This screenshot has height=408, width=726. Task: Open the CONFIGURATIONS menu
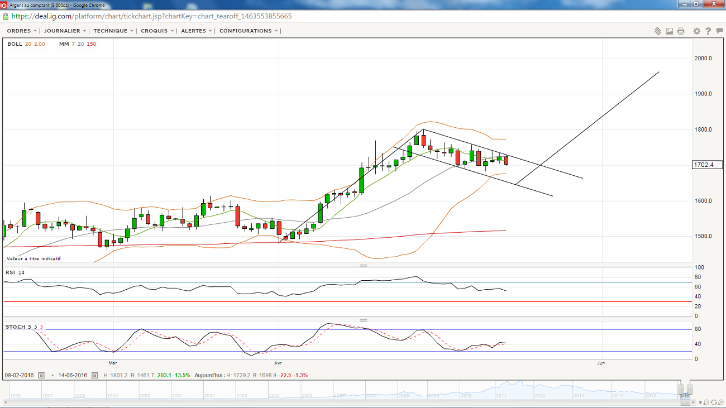249,31
